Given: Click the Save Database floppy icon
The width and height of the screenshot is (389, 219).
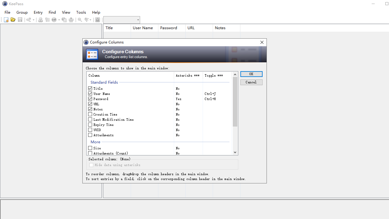Looking at the screenshot, I should pos(20,20).
